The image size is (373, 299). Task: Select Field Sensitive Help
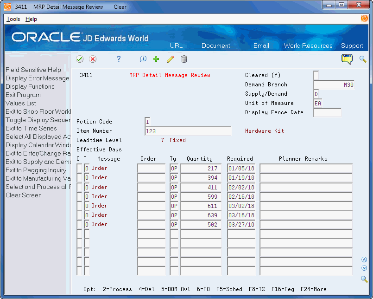click(x=33, y=70)
